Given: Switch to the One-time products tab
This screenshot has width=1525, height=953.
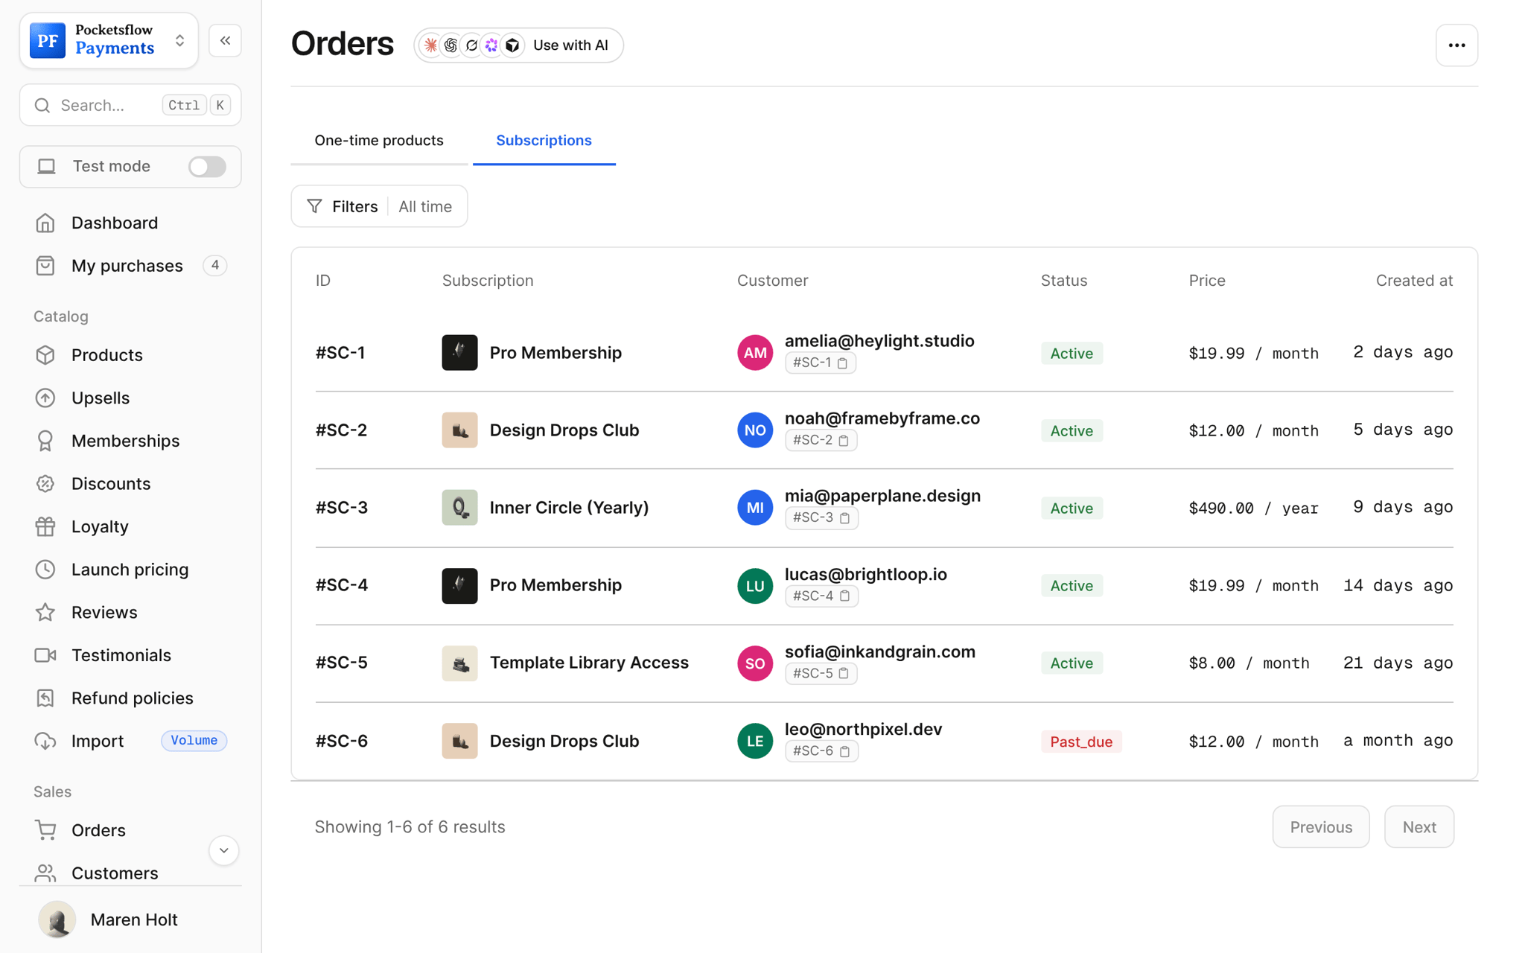Looking at the screenshot, I should click(379, 141).
